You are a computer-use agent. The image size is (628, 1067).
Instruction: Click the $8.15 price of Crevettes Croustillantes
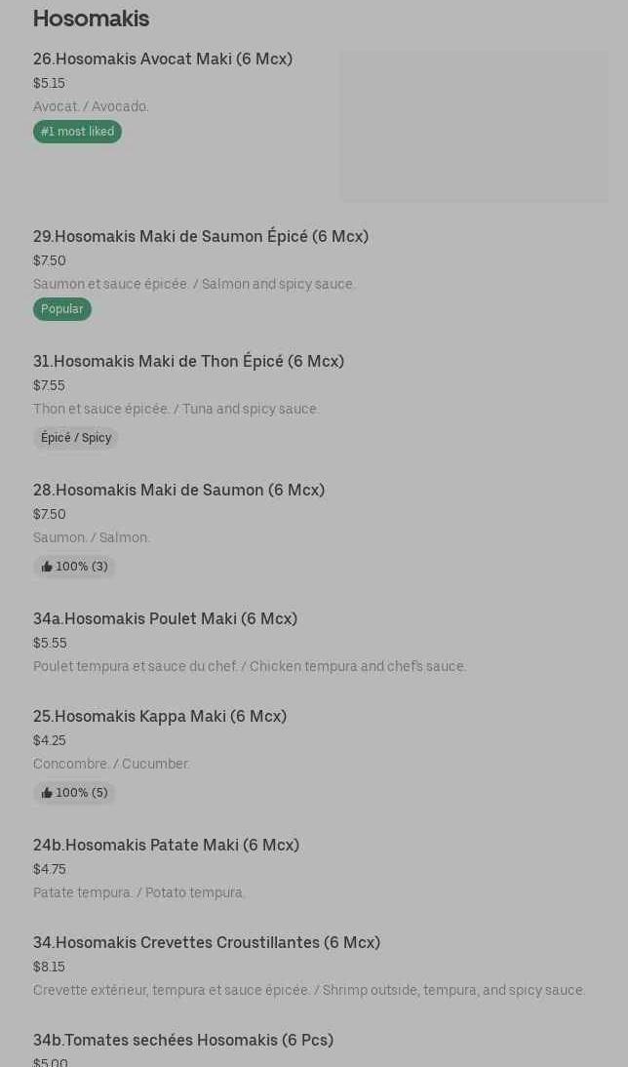pos(49,967)
